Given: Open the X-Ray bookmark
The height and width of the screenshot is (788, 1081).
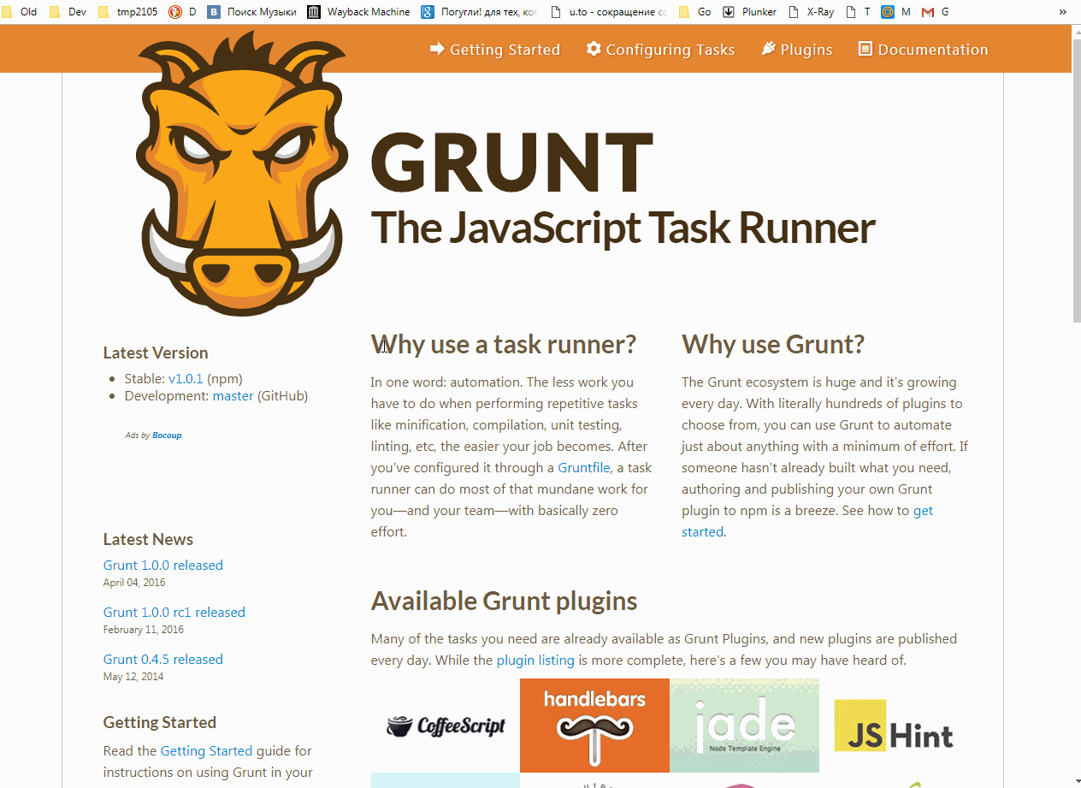Looking at the screenshot, I should (x=812, y=12).
